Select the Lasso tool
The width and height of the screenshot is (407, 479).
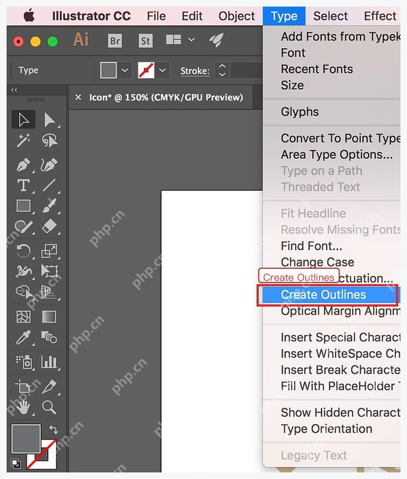(x=49, y=140)
